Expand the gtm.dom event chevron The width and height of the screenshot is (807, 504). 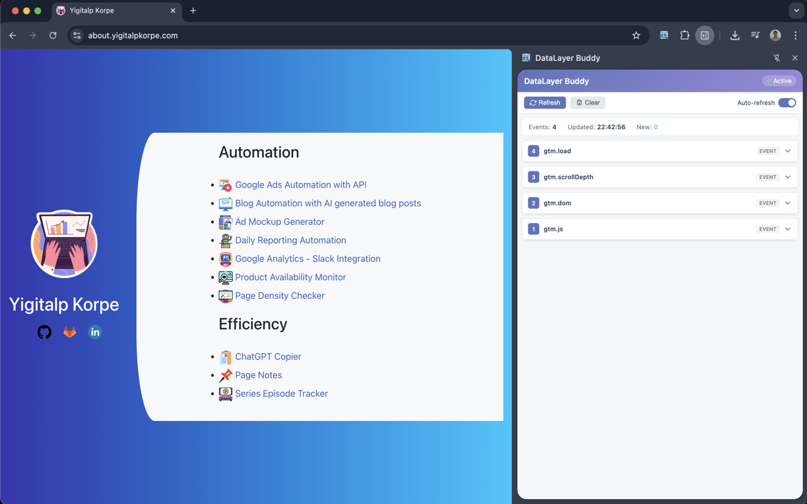pos(788,203)
